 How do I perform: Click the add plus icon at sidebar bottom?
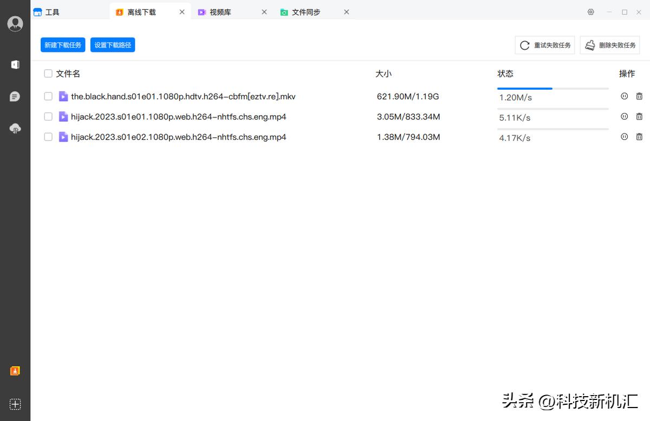point(15,404)
